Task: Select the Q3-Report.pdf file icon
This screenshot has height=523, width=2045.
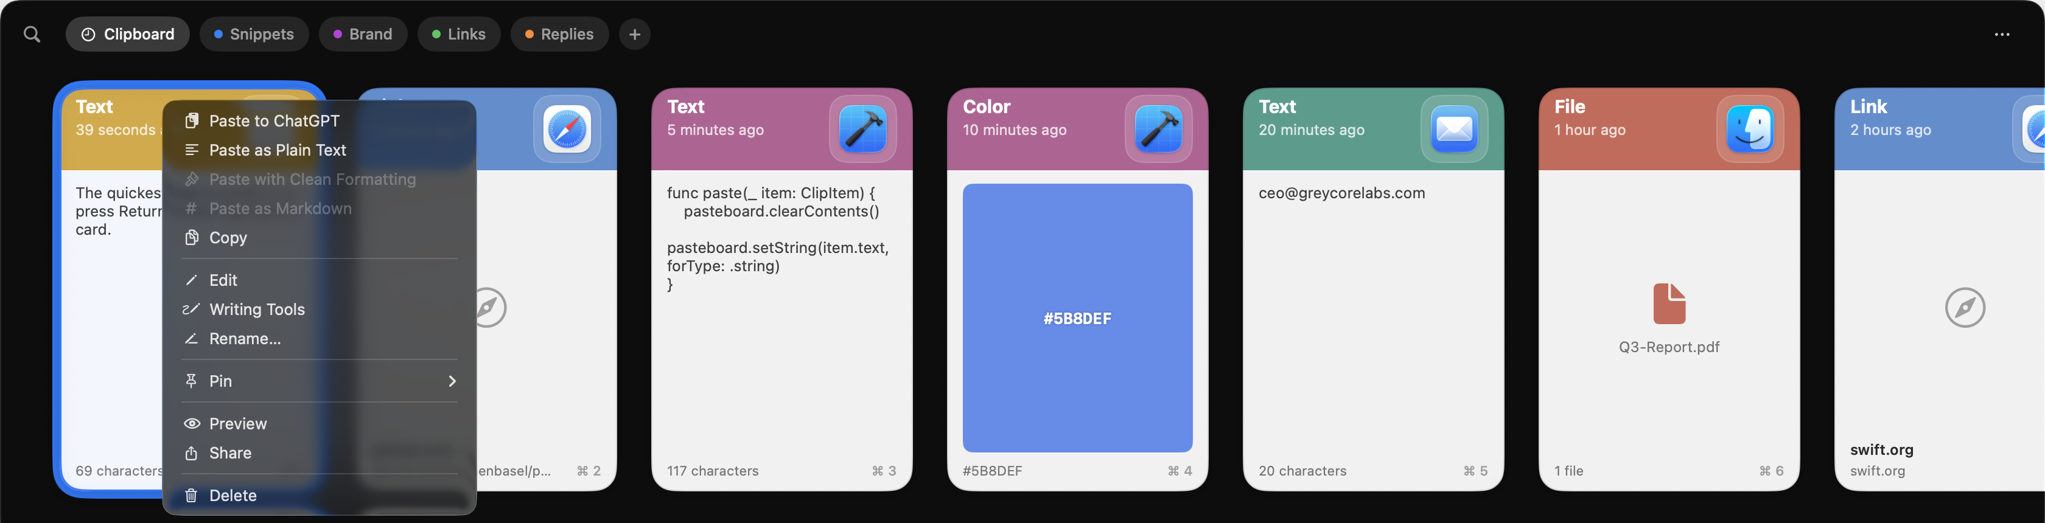Action: pyautogui.click(x=1669, y=303)
